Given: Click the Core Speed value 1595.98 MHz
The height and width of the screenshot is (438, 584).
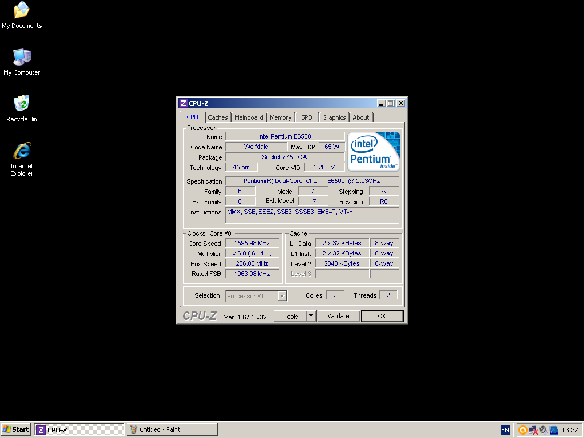Looking at the screenshot, I should 252,243.
